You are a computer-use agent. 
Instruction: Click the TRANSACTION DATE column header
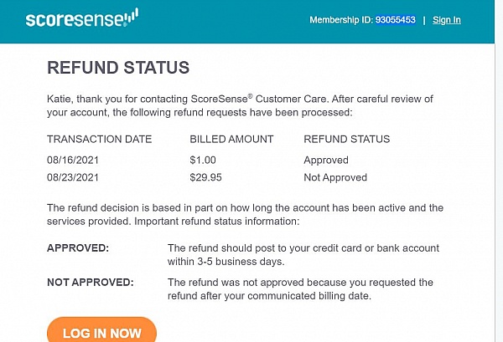(99, 139)
